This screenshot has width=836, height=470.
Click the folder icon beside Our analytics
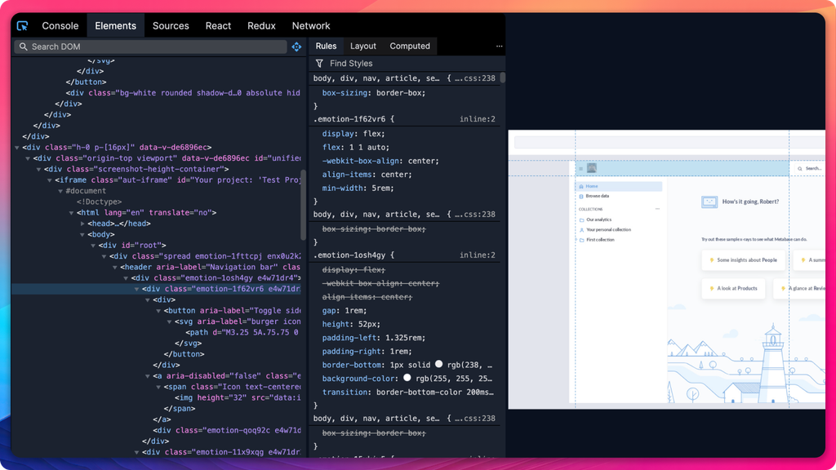[582, 219]
